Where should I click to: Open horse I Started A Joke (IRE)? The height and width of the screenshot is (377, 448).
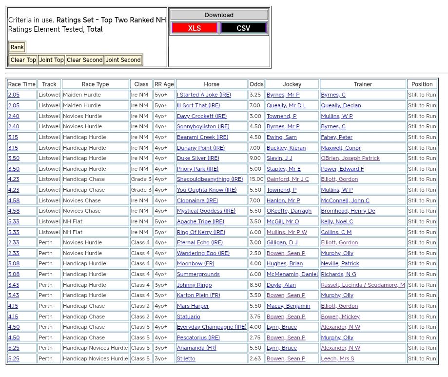pyautogui.click(x=204, y=95)
